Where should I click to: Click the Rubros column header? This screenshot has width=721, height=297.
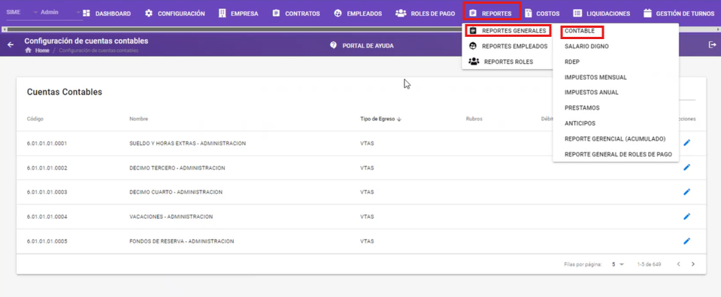click(474, 119)
